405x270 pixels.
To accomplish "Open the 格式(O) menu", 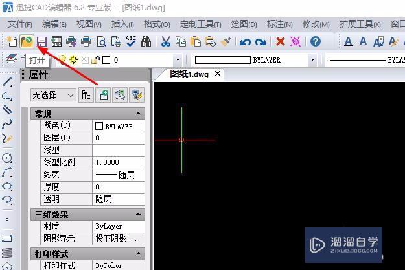I will (157, 24).
